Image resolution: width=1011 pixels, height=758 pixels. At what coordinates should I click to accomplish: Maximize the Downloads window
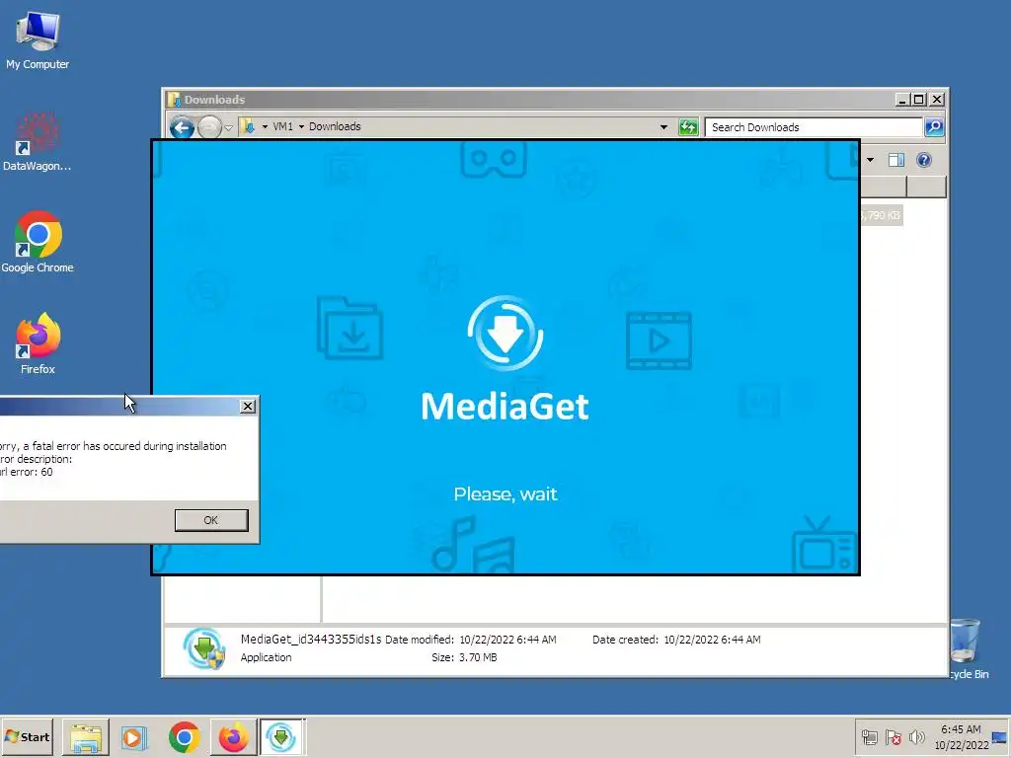pyautogui.click(x=919, y=100)
